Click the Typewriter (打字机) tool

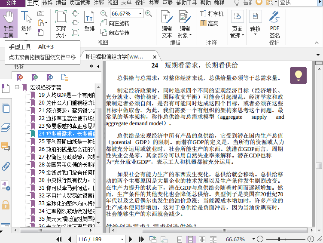[x=212, y=14]
